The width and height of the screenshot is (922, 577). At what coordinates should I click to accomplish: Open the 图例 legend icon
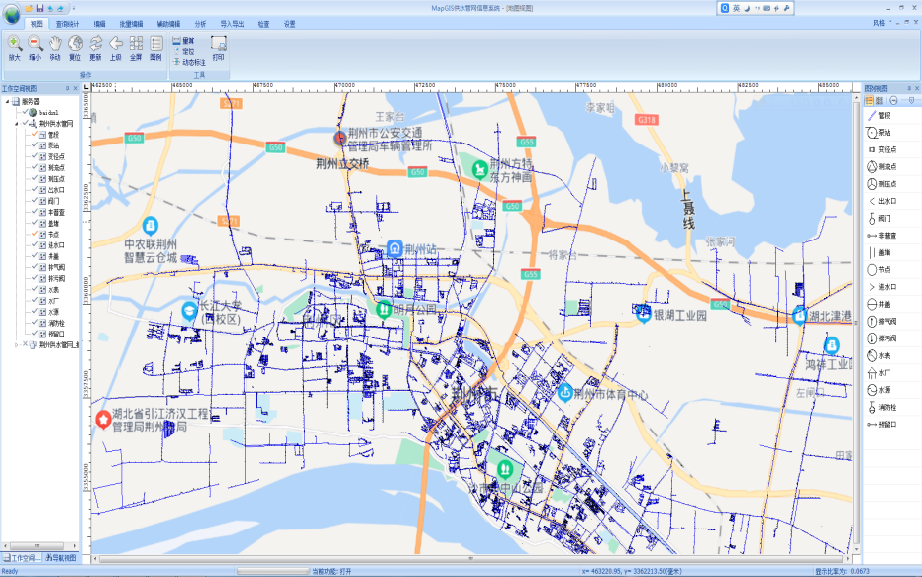click(x=156, y=46)
